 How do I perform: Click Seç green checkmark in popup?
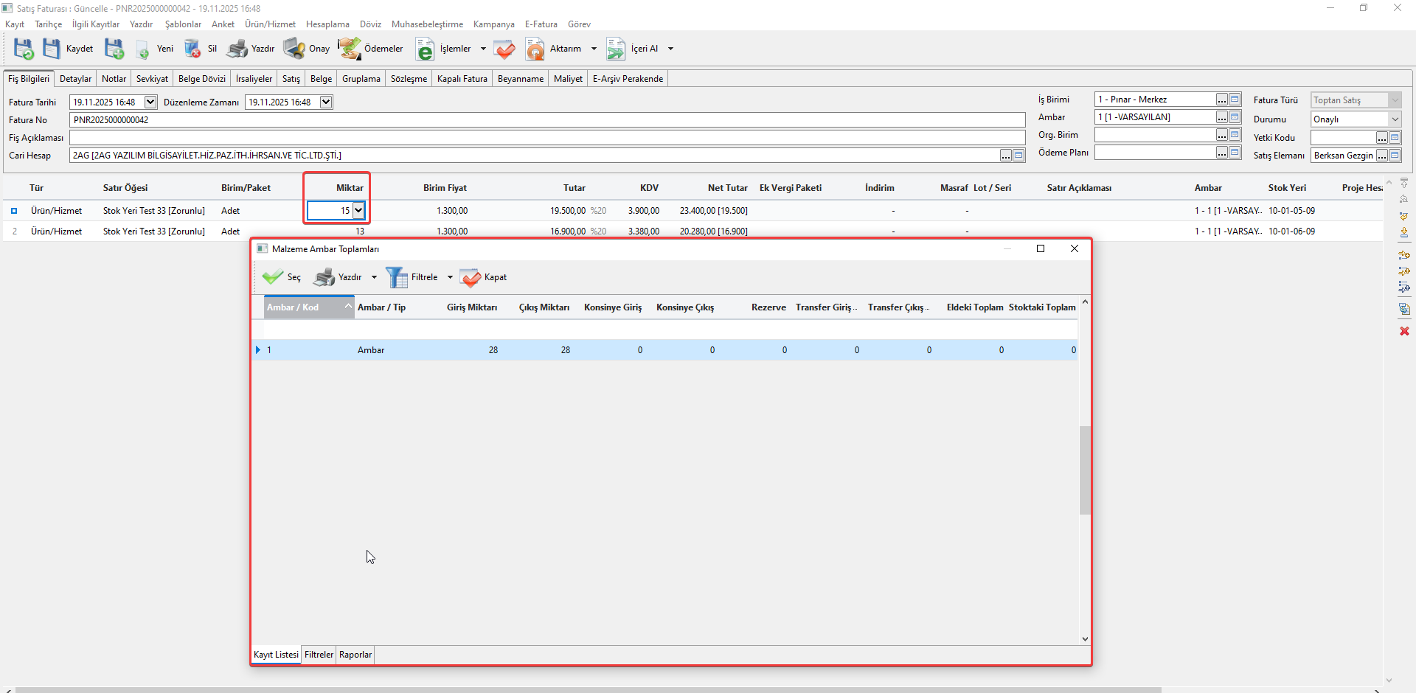pos(273,277)
